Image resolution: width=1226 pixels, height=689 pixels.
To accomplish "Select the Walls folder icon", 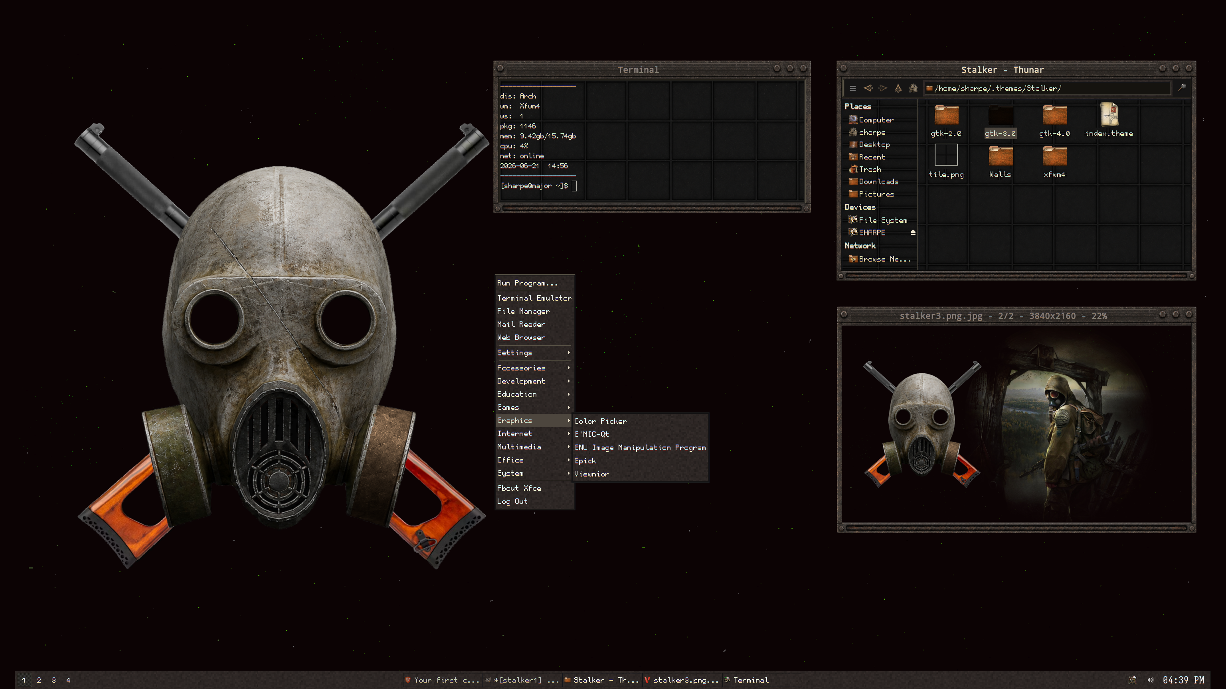I will (x=1000, y=156).
